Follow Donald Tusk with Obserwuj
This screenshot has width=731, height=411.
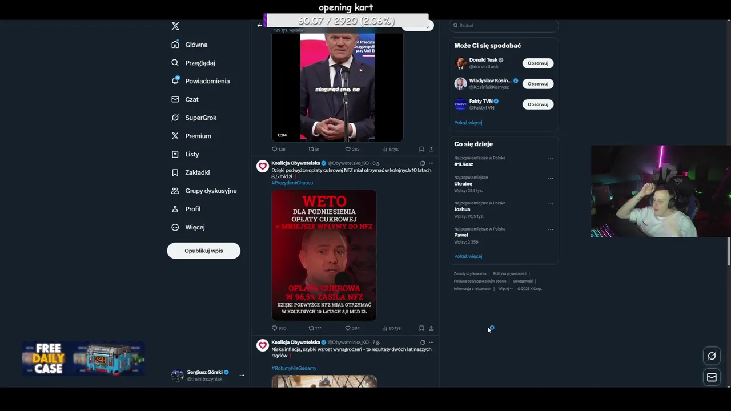[538, 63]
